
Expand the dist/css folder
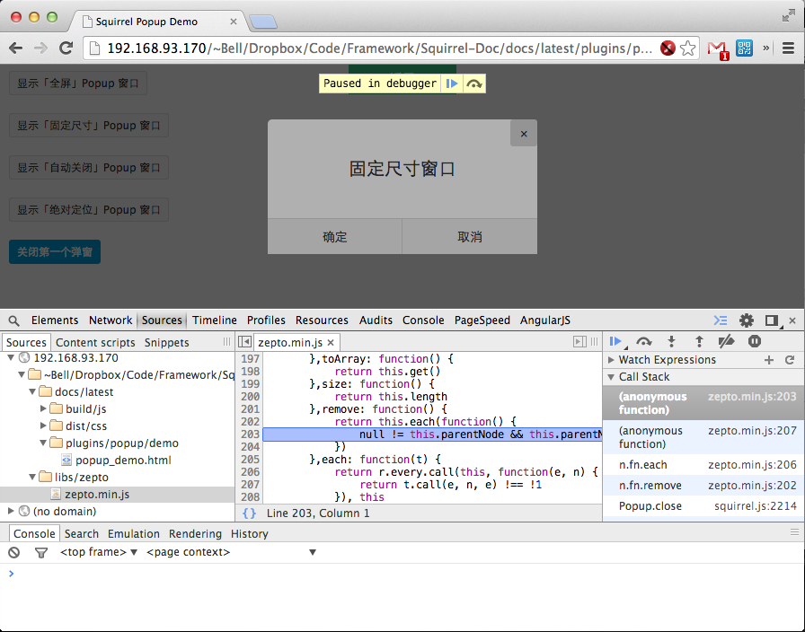point(44,426)
